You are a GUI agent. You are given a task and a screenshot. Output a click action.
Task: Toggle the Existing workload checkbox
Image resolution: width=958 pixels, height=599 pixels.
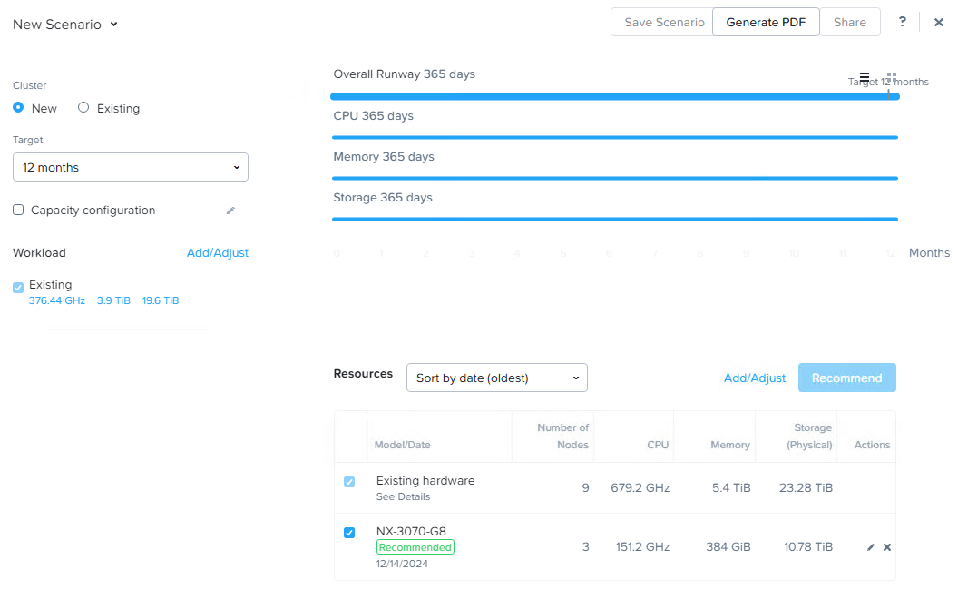coord(18,288)
